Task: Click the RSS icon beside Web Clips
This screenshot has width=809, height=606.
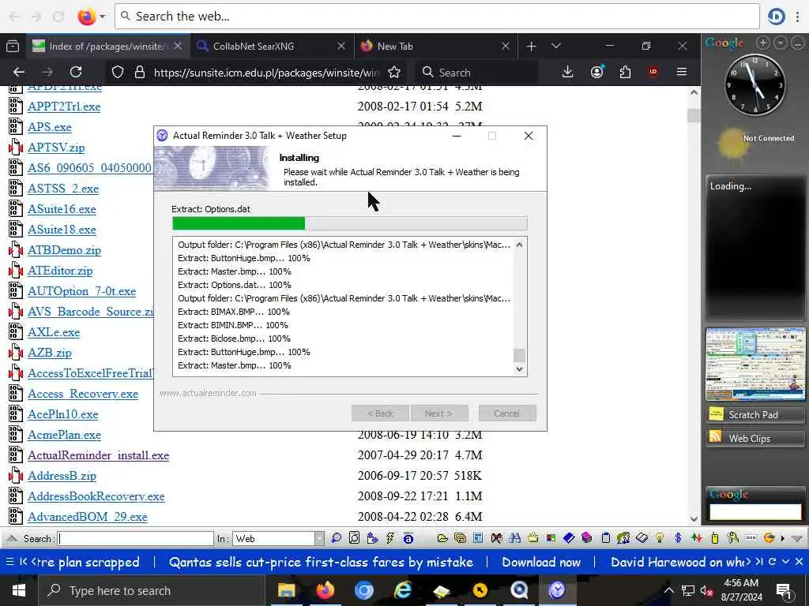Action: (x=715, y=437)
